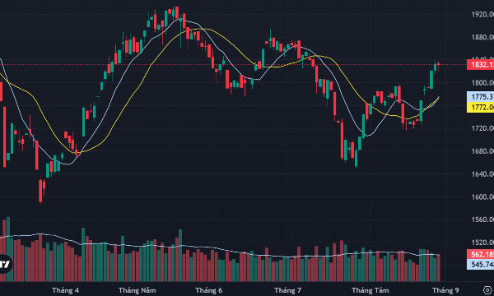Click the Tháng Năm time axis label
The width and height of the screenshot is (494, 296).
tap(137, 290)
